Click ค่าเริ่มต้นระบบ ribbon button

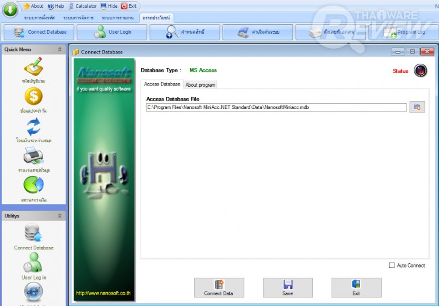tap(258, 32)
